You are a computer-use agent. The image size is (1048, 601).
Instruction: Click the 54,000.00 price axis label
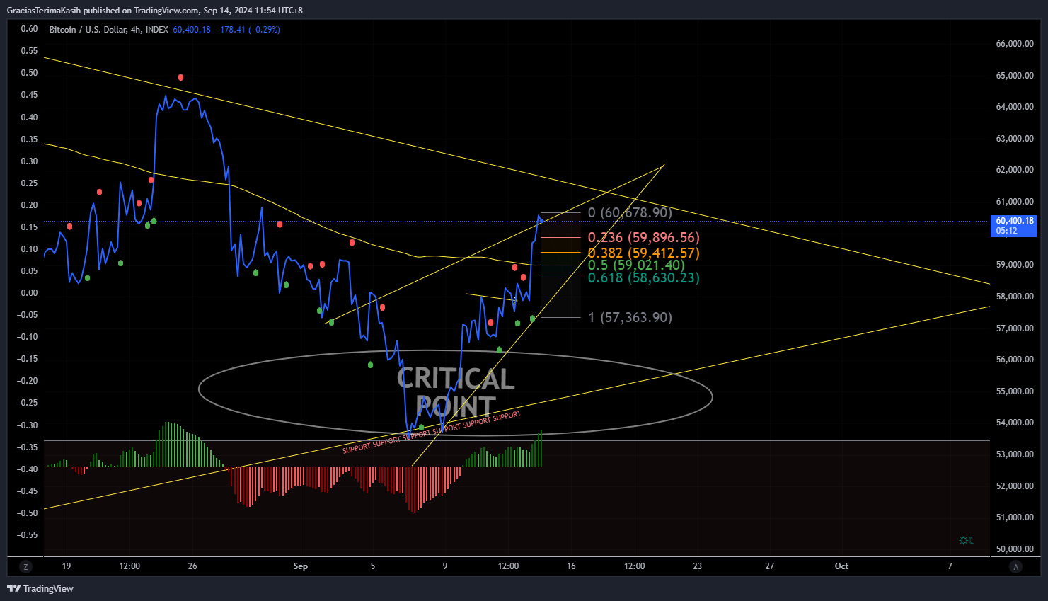(x=1015, y=423)
